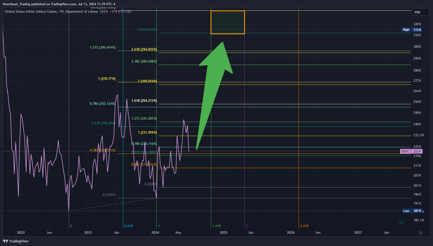Image resolution: width=433 pixels, height=246 pixels.
Task: Select the 1.272 (296.474K) Fibonacci label
Action: pos(103,47)
